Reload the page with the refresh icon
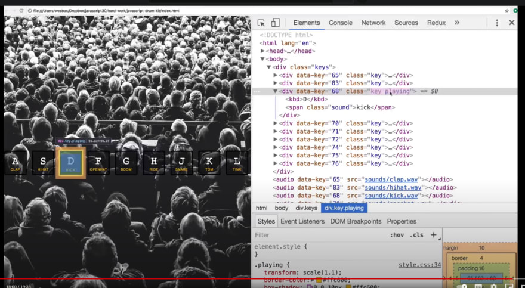525x288 pixels. pyautogui.click(x=21, y=11)
